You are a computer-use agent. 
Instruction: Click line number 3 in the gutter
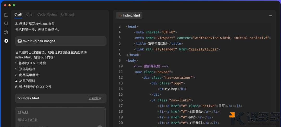[119, 26]
